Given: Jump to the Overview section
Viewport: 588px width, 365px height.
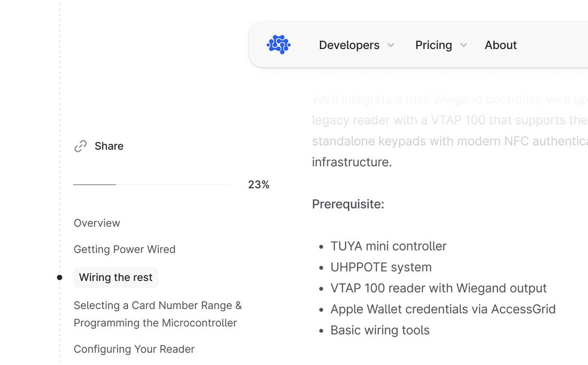Looking at the screenshot, I should tap(97, 223).
